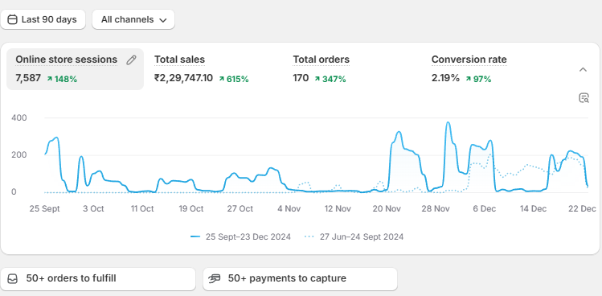The image size is (602, 296).
Task: Click the green arrow beside 347% orders
Action: [x=317, y=79]
